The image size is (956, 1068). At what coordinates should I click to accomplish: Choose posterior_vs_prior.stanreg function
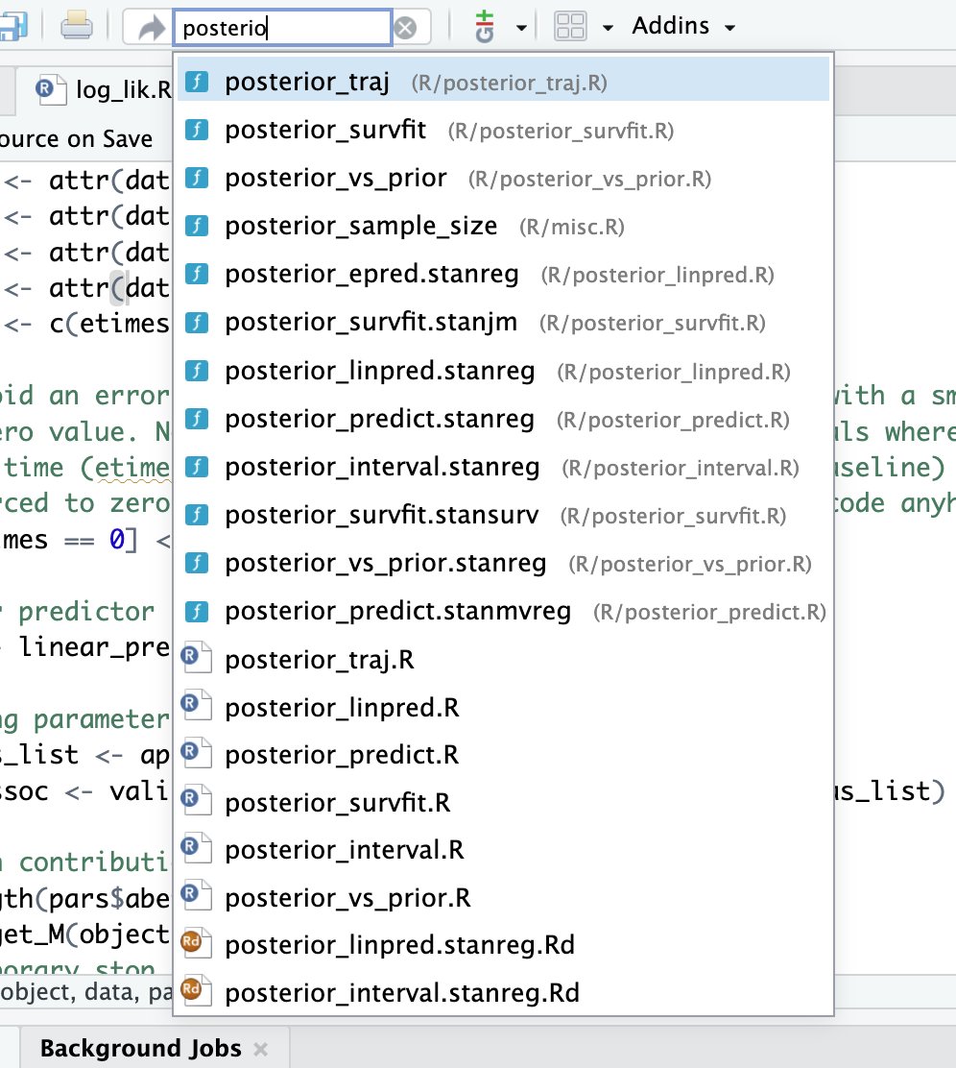click(503, 563)
